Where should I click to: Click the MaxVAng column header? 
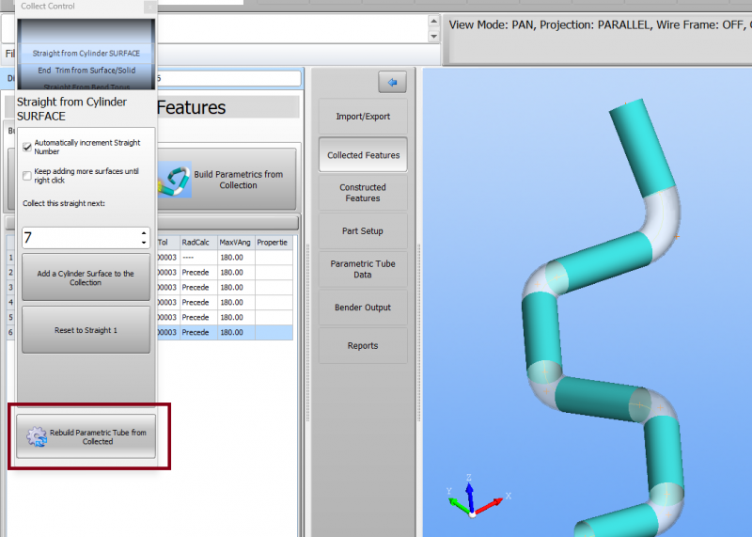[236, 243]
